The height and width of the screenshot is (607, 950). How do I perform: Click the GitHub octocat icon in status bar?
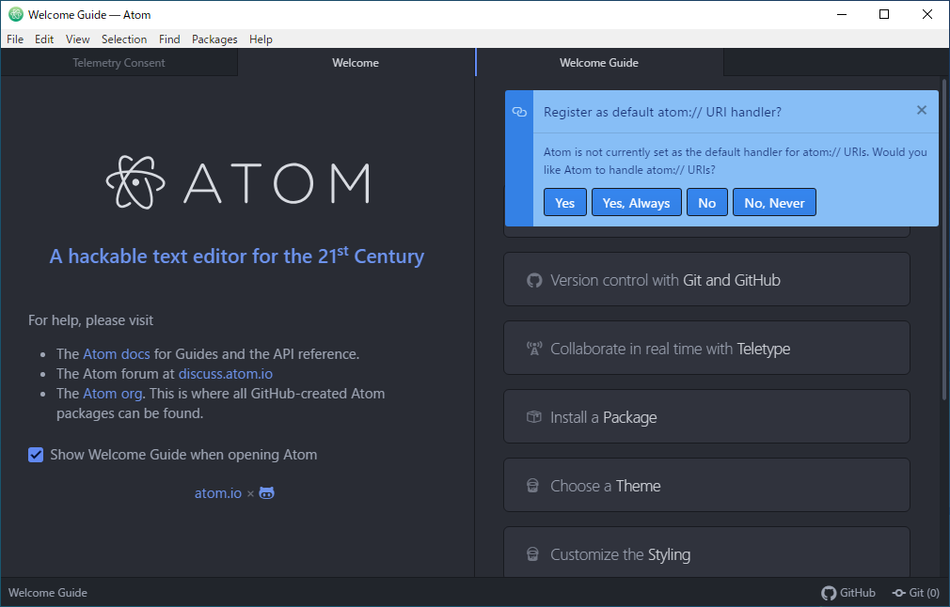829,593
